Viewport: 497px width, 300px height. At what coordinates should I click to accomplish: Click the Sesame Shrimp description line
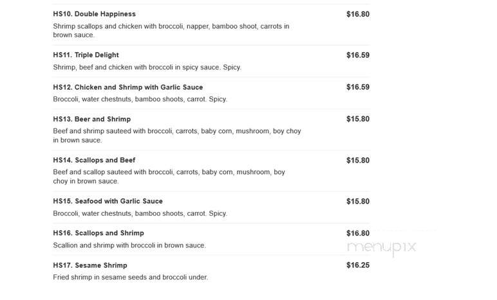(x=130, y=278)
